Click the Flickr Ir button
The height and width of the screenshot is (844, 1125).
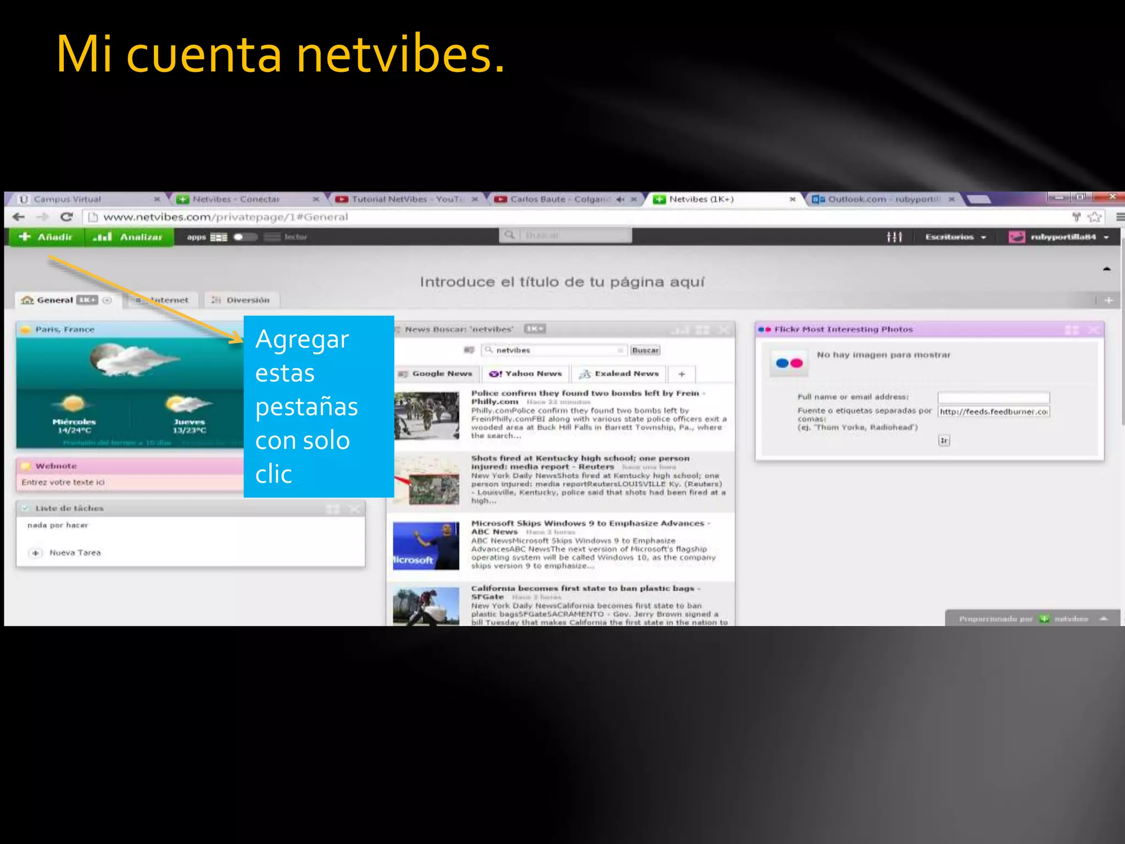click(944, 441)
